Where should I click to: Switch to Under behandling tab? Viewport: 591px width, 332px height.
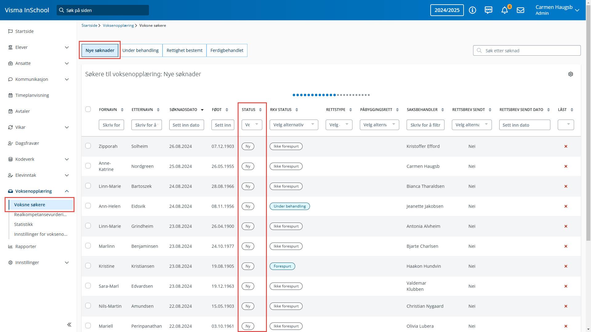pos(140,50)
